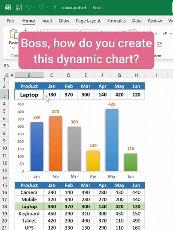Image resolution: width=173 pixels, height=230 pixels.
Task: Click Keyboard's Jan value 450
Action: click(x=52, y=214)
